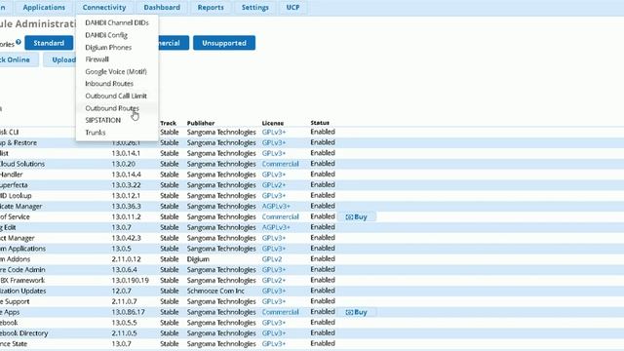Select DAHDi Config menu entry
This screenshot has height=351, width=624.
[x=106, y=35]
